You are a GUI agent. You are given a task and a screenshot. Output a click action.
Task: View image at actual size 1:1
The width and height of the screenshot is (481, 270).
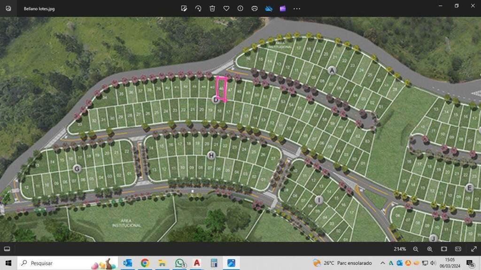pos(458,249)
